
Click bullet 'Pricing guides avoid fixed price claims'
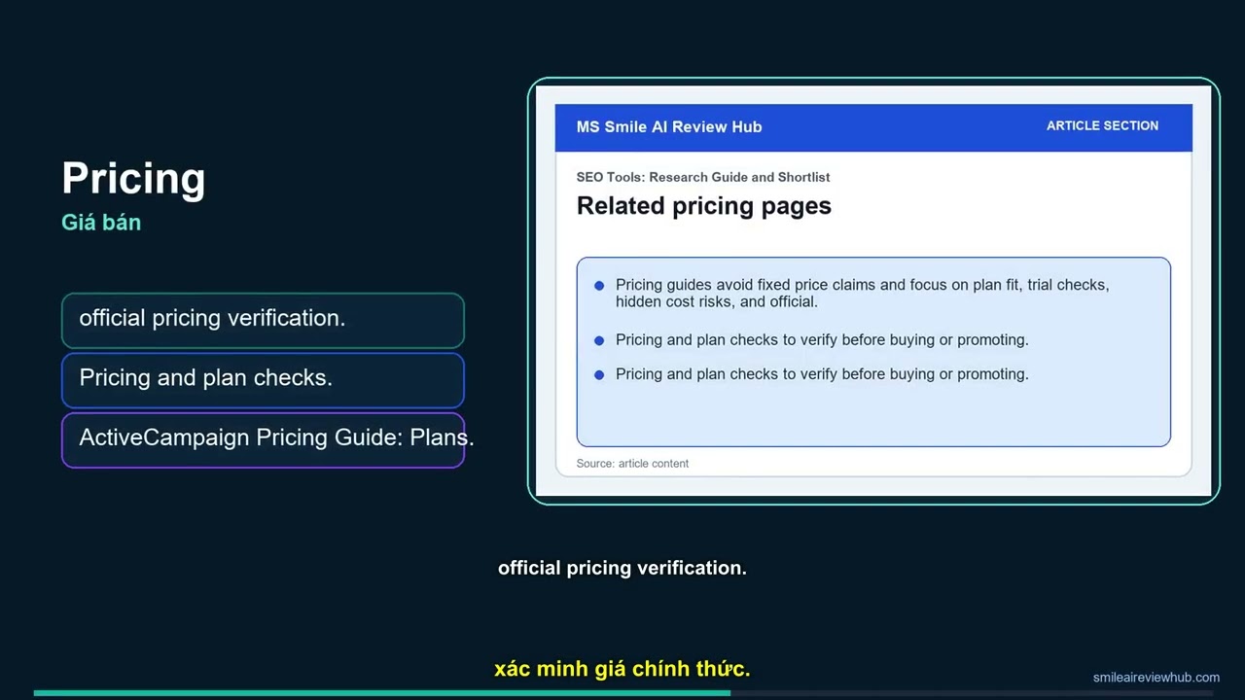[x=852, y=293]
